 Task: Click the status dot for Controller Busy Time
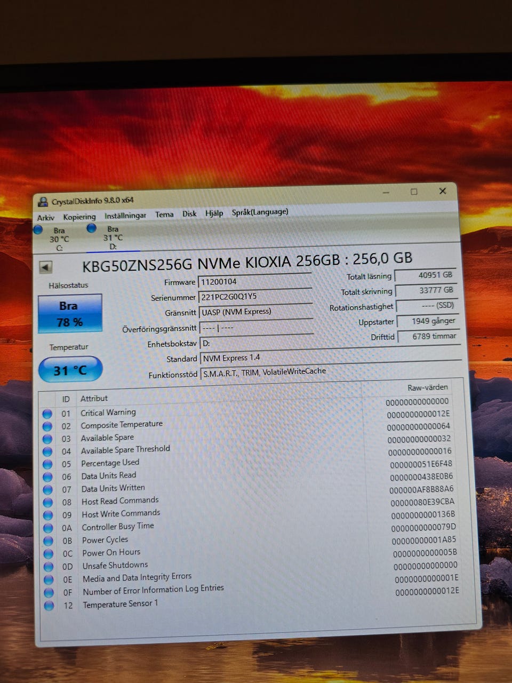coord(49,528)
